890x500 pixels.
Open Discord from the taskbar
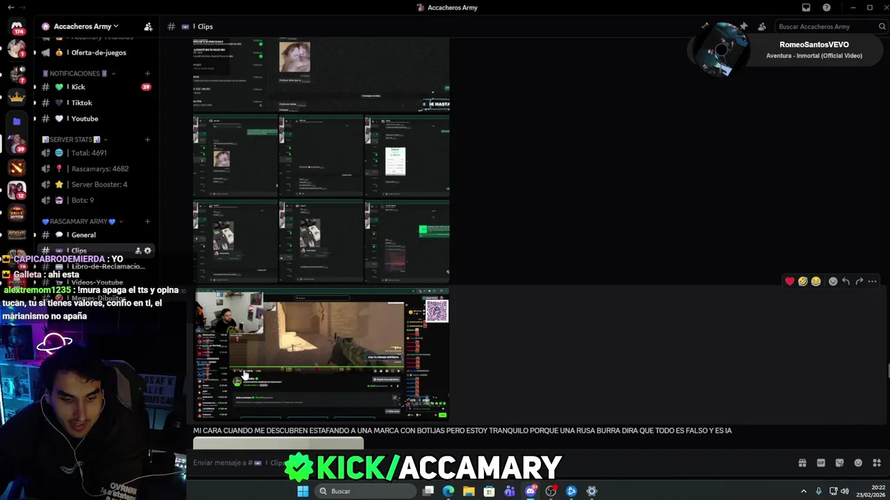point(531,491)
